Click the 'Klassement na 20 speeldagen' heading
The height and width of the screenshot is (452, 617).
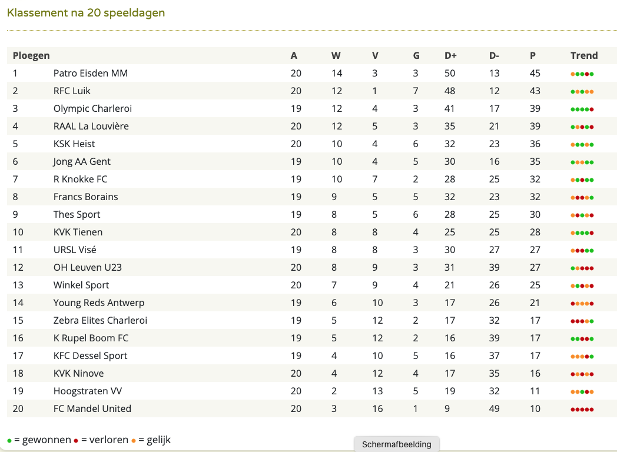coord(86,13)
